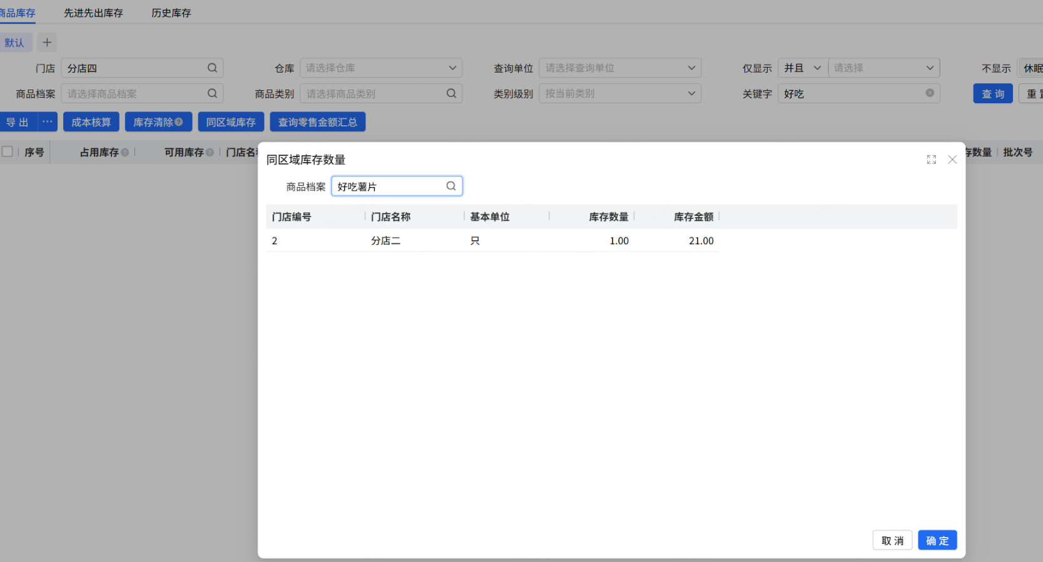The height and width of the screenshot is (562, 1043).
Task: Expand the 仓库 dropdown
Action: pos(381,68)
